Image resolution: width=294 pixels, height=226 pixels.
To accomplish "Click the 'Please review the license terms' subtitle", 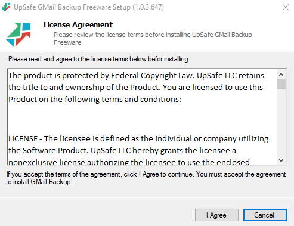I will tap(153, 39).
